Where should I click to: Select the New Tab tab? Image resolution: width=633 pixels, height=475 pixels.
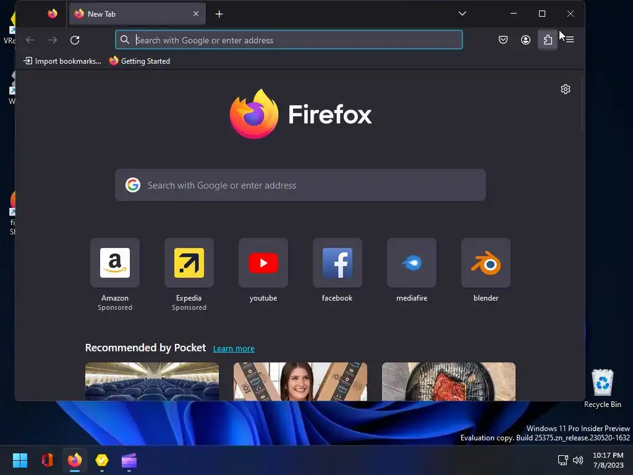point(137,14)
